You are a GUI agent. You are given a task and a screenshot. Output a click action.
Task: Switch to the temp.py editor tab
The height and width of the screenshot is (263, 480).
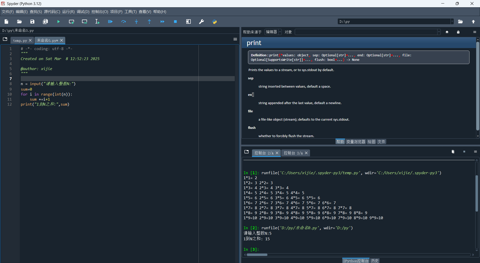coord(20,41)
